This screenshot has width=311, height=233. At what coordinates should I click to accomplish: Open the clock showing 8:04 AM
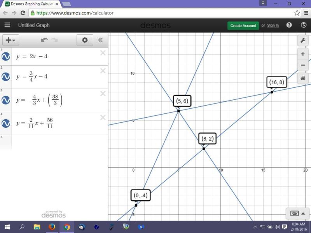coord(299,227)
